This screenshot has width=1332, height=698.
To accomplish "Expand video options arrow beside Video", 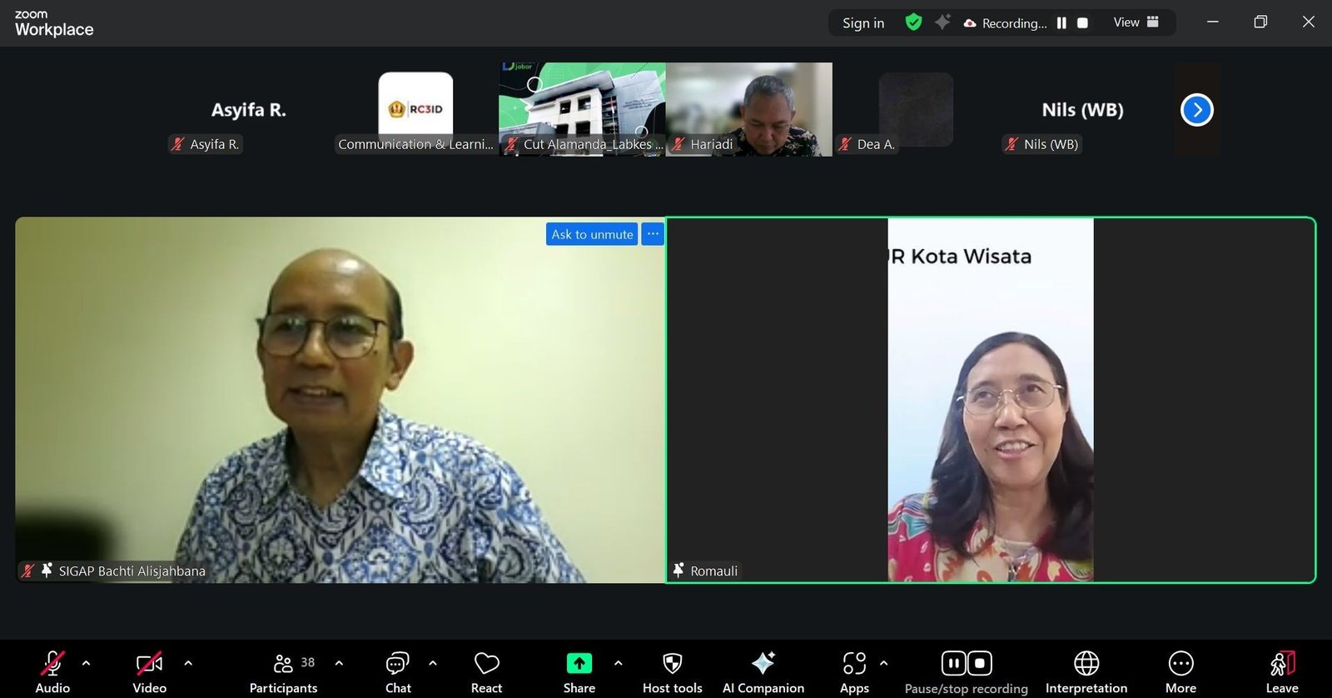I will (188, 664).
